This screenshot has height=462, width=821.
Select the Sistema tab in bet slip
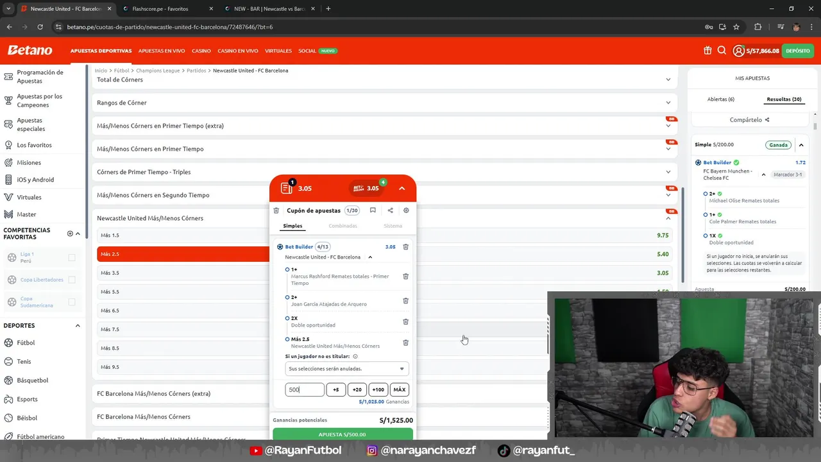point(393,226)
